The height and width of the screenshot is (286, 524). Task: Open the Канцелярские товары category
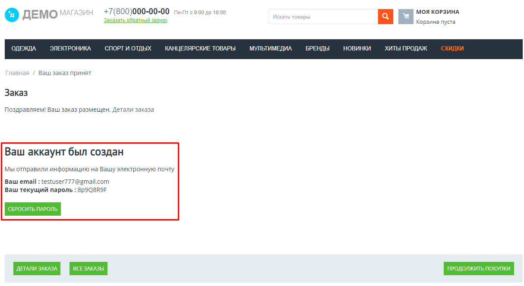click(200, 49)
